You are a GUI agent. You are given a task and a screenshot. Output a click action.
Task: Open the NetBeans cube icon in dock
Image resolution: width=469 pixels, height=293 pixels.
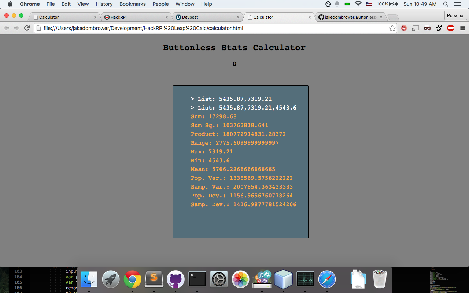(284, 279)
